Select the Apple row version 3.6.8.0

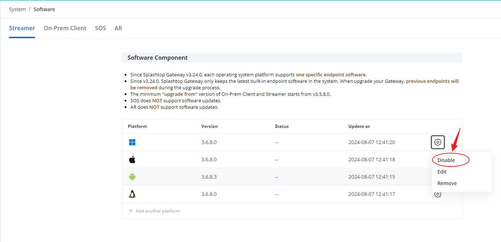(209, 160)
